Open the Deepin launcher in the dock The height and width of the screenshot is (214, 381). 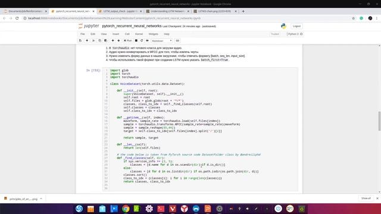(79, 209)
